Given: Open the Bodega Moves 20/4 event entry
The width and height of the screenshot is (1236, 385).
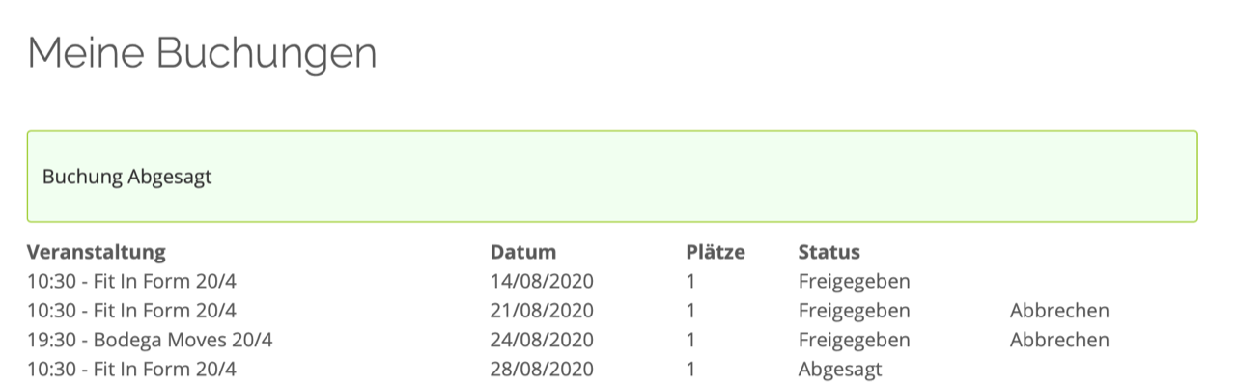Looking at the screenshot, I should click(x=150, y=340).
